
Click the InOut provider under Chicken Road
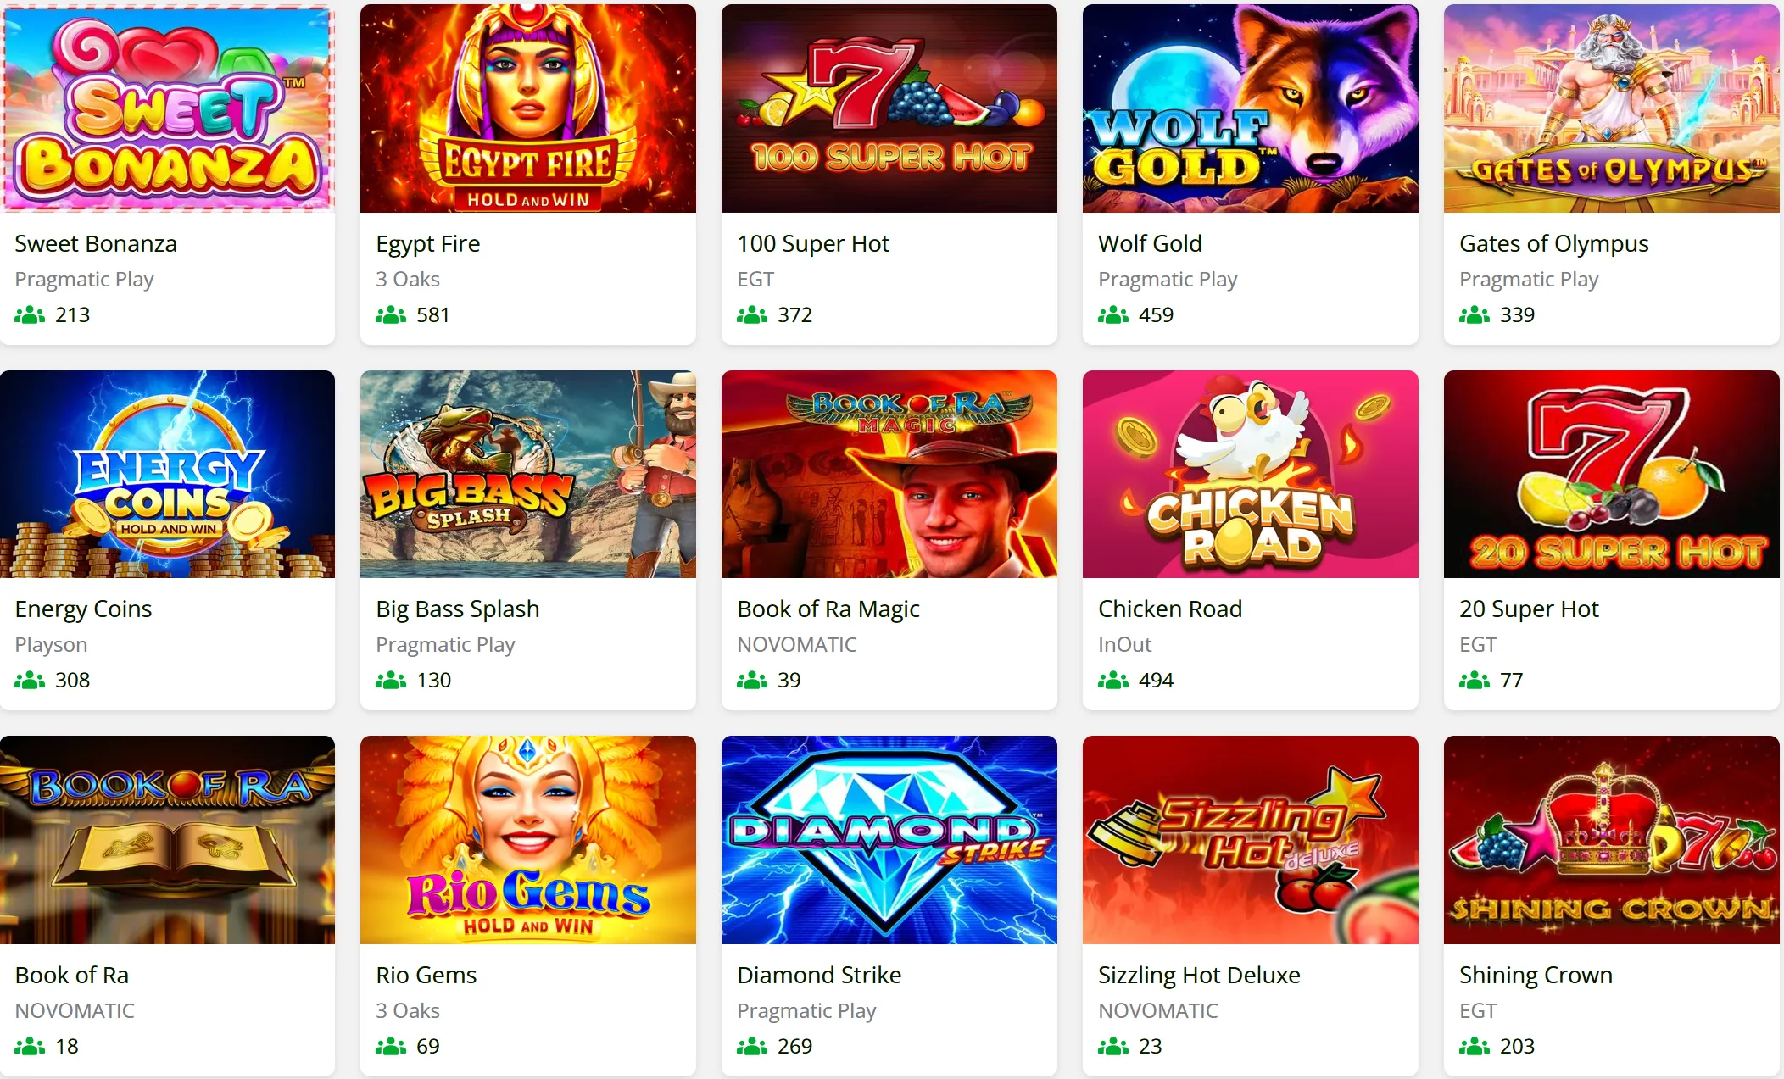(x=1123, y=644)
